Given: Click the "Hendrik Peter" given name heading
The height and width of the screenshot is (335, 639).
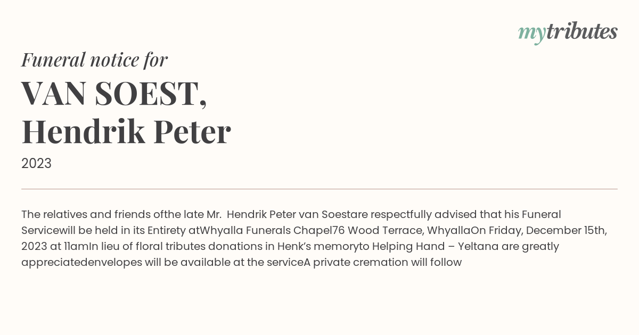Looking at the screenshot, I should 126,131.
